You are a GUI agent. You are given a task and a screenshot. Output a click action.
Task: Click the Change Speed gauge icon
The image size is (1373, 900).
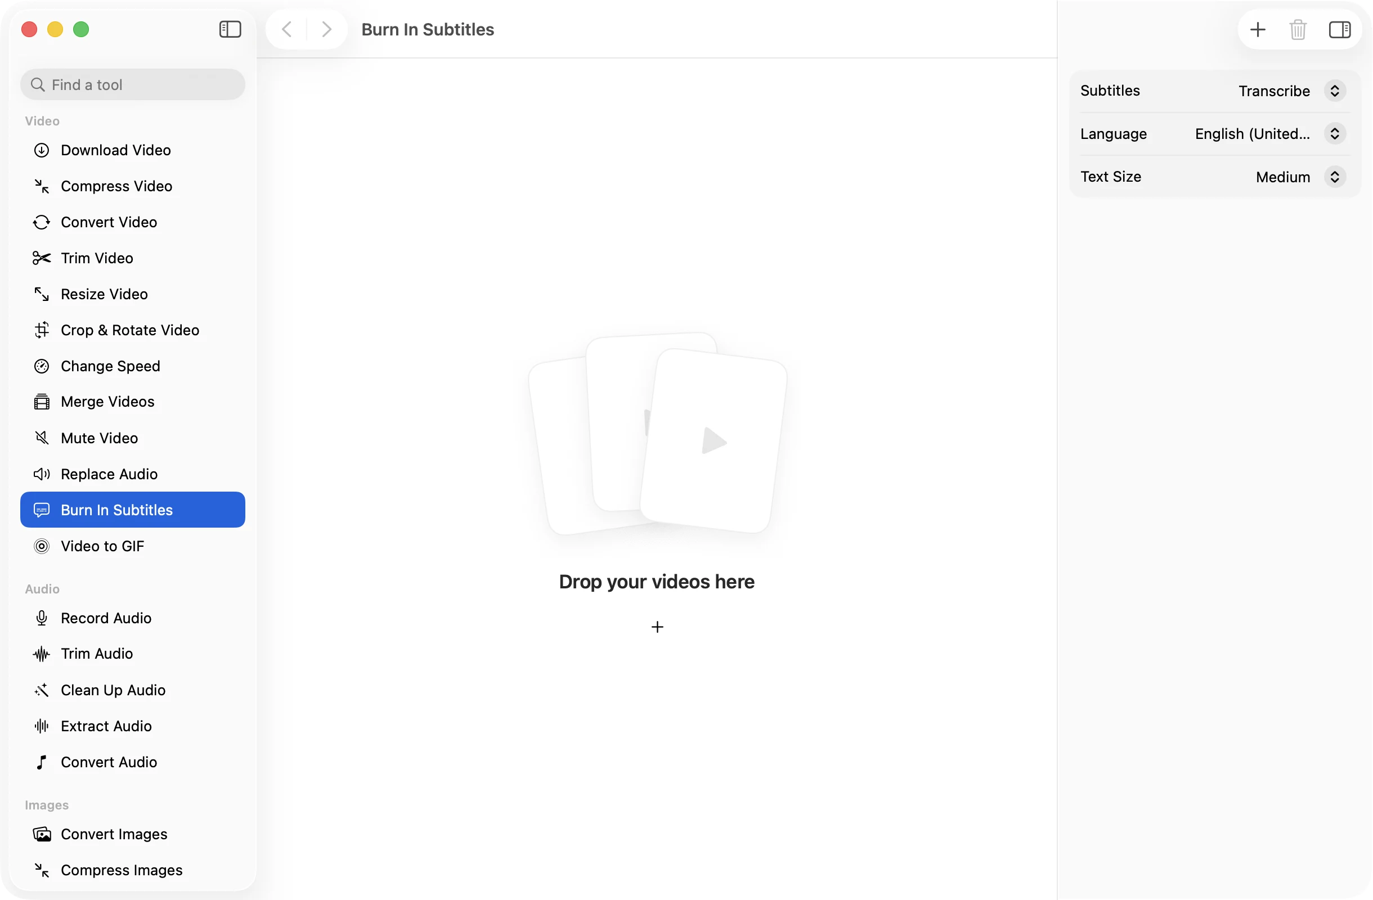pos(42,366)
